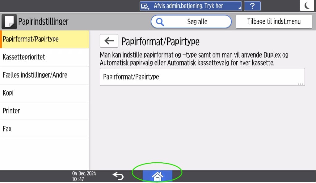The image size is (316, 183).
Task: Select Papirformat/Papirtype in the left sidebar
Action: point(44,39)
